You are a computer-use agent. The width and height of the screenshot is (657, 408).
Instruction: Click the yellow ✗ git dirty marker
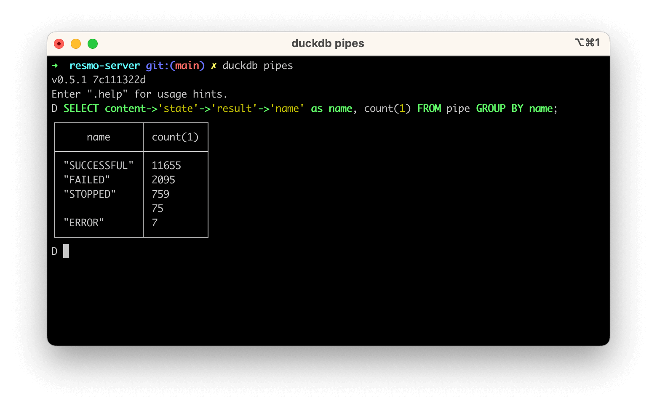[x=214, y=66]
